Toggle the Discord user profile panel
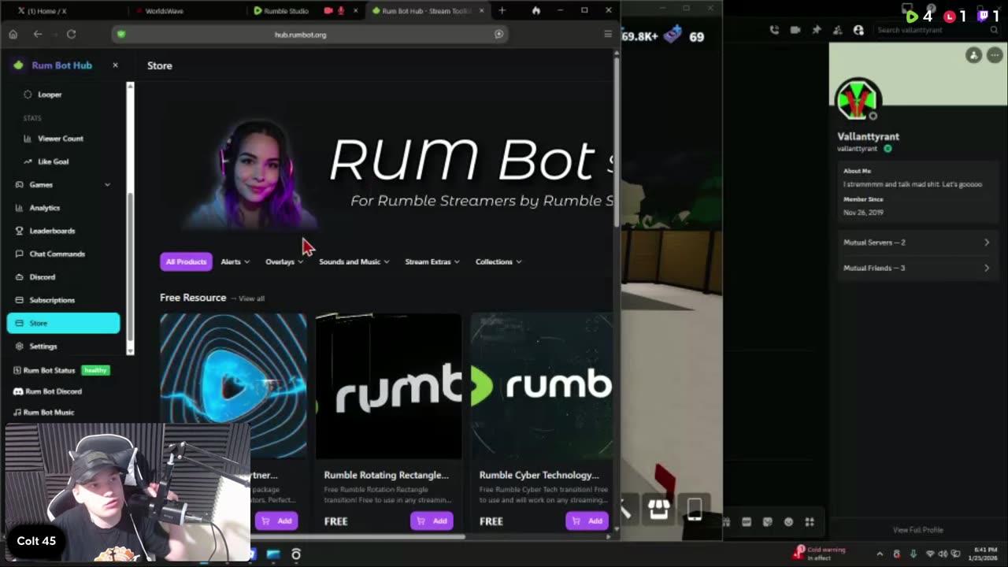Viewport: 1008px width, 567px height. point(858,30)
